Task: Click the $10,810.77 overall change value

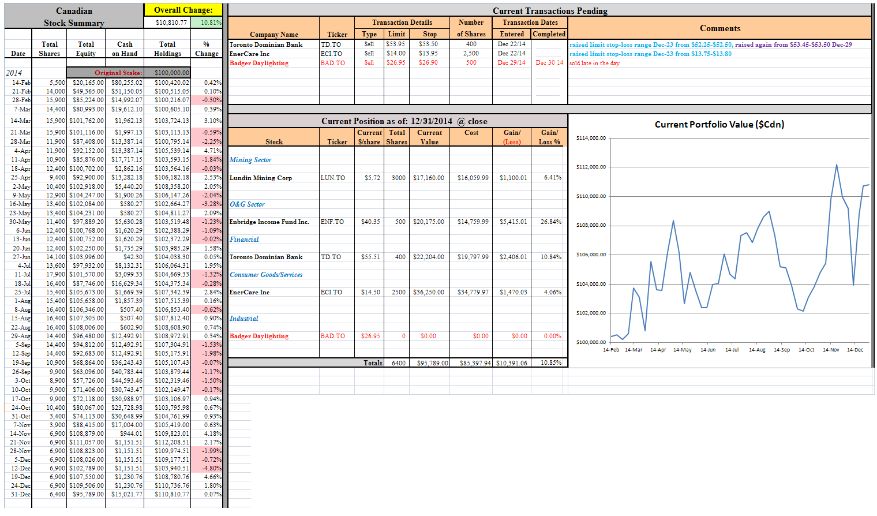Action: tap(171, 23)
